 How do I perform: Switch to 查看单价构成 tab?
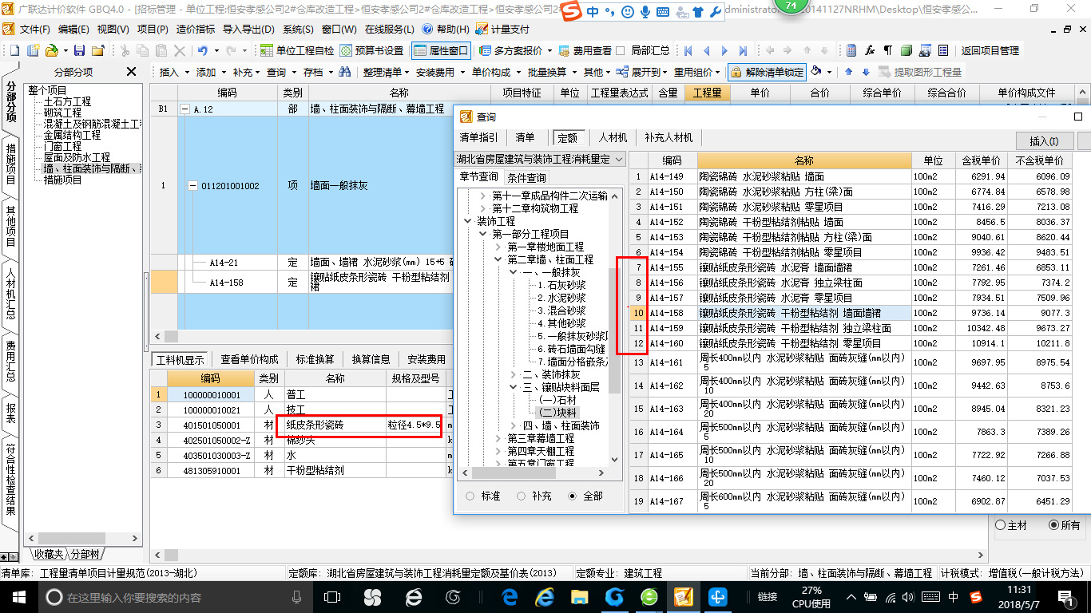tap(250, 359)
